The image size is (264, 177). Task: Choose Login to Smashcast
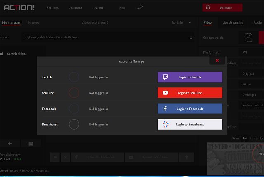[190, 124]
